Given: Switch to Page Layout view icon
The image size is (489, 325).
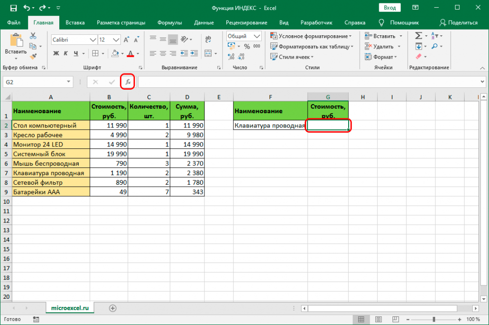Looking at the screenshot, I should coord(378,319).
